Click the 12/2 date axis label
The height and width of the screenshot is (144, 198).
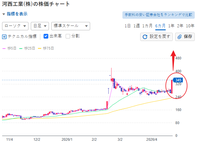37,140
